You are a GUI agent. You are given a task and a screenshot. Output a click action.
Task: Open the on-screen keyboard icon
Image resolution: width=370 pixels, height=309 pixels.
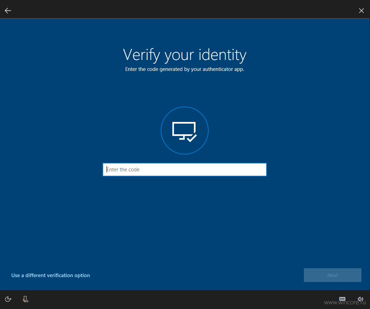coord(342,299)
